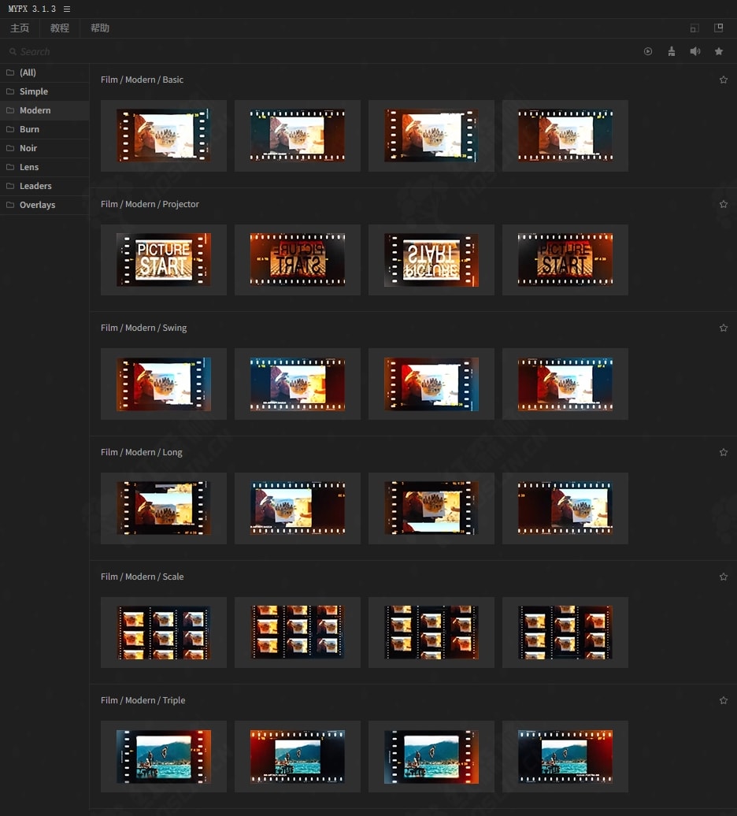Open the 主页 tab

(20, 28)
